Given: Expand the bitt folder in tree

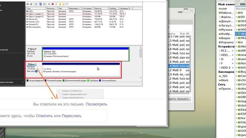Looking at the screenshot, I should 236,68.
